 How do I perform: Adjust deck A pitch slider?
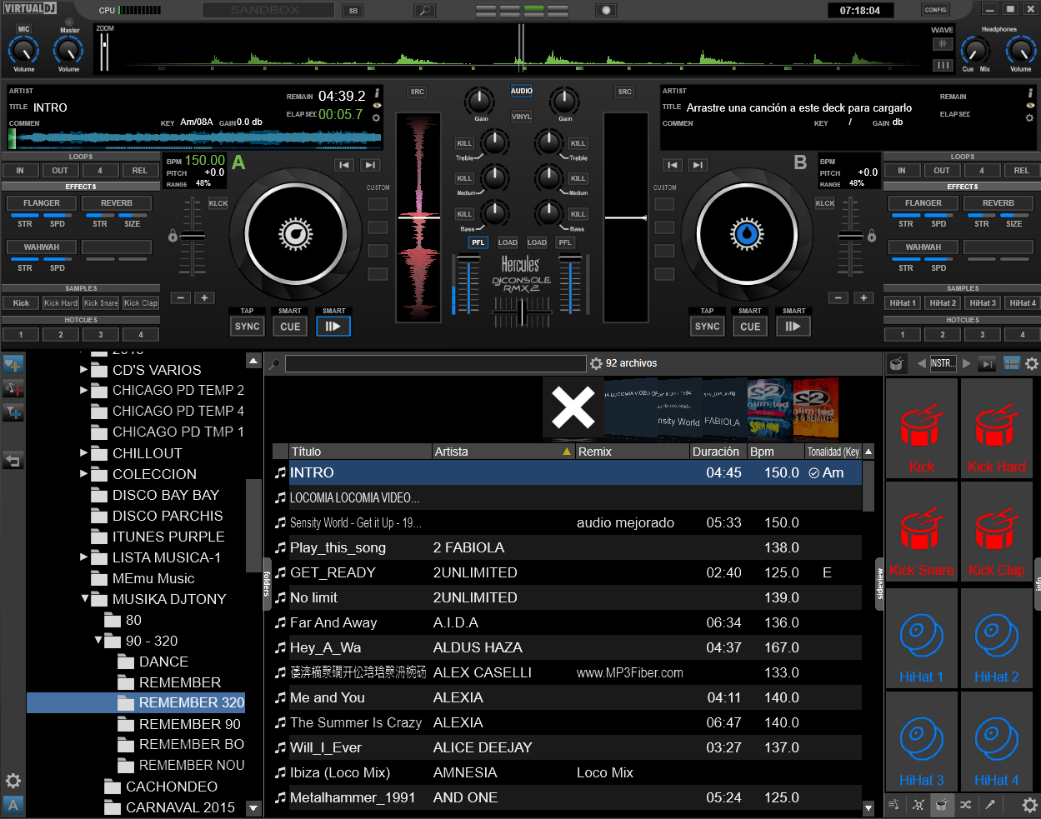pyautogui.click(x=193, y=237)
